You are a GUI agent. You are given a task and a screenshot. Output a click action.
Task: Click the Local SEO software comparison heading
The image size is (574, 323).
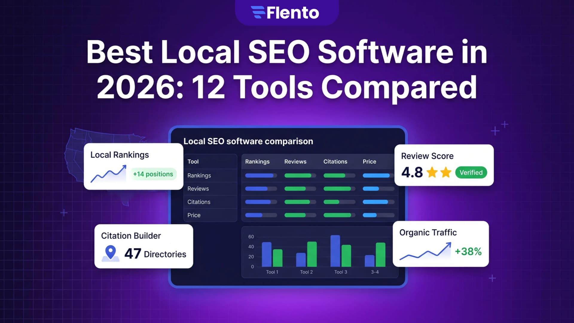[248, 141]
